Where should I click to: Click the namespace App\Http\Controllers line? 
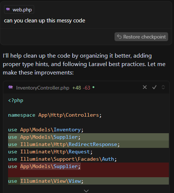pyautogui.click(x=55, y=115)
